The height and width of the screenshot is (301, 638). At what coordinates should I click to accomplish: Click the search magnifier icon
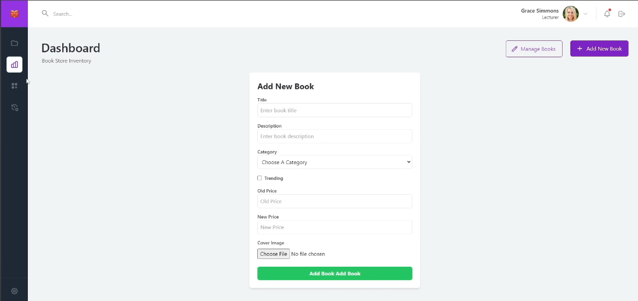[45, 13]
